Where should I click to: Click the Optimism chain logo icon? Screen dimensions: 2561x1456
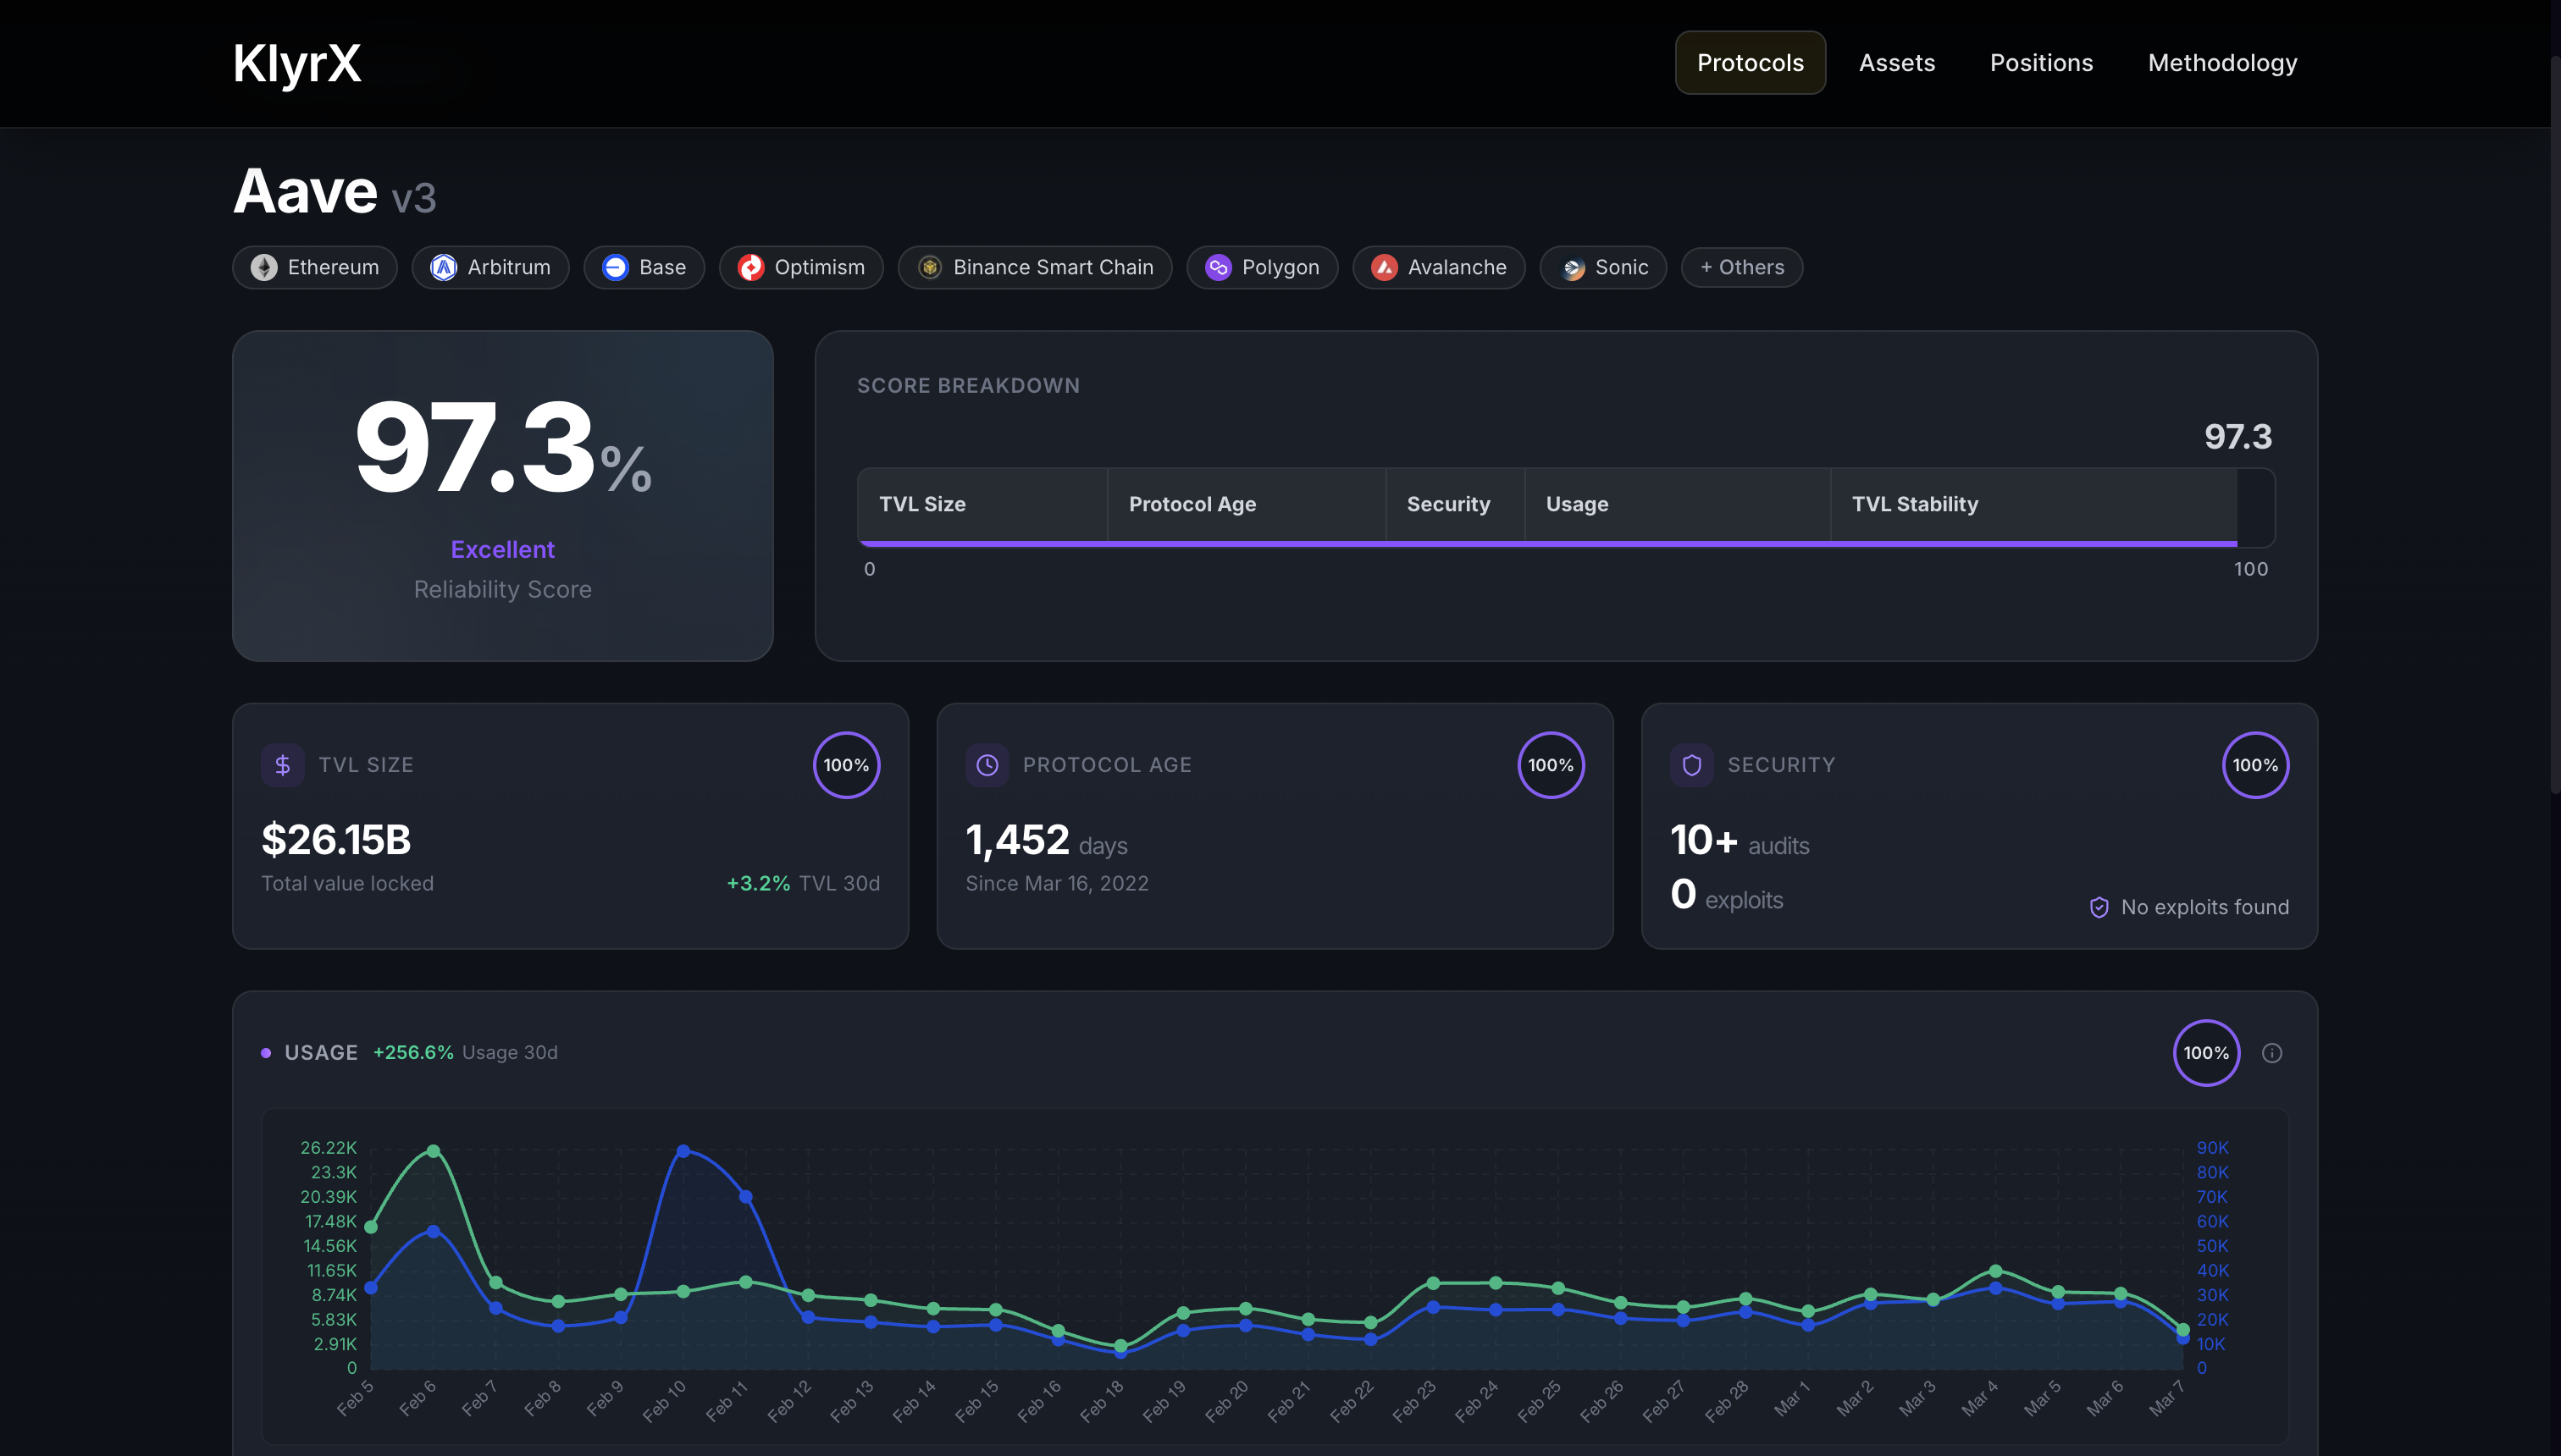(750, 267)
